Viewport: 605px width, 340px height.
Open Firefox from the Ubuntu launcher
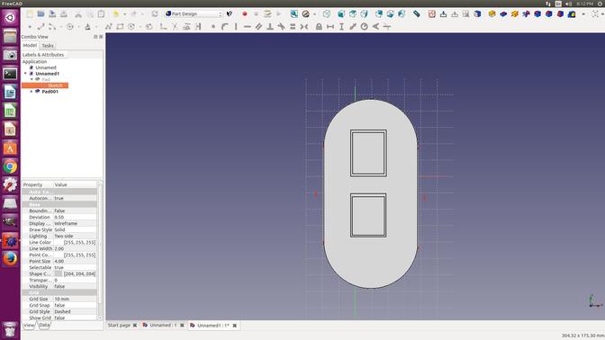coord(10,259)
